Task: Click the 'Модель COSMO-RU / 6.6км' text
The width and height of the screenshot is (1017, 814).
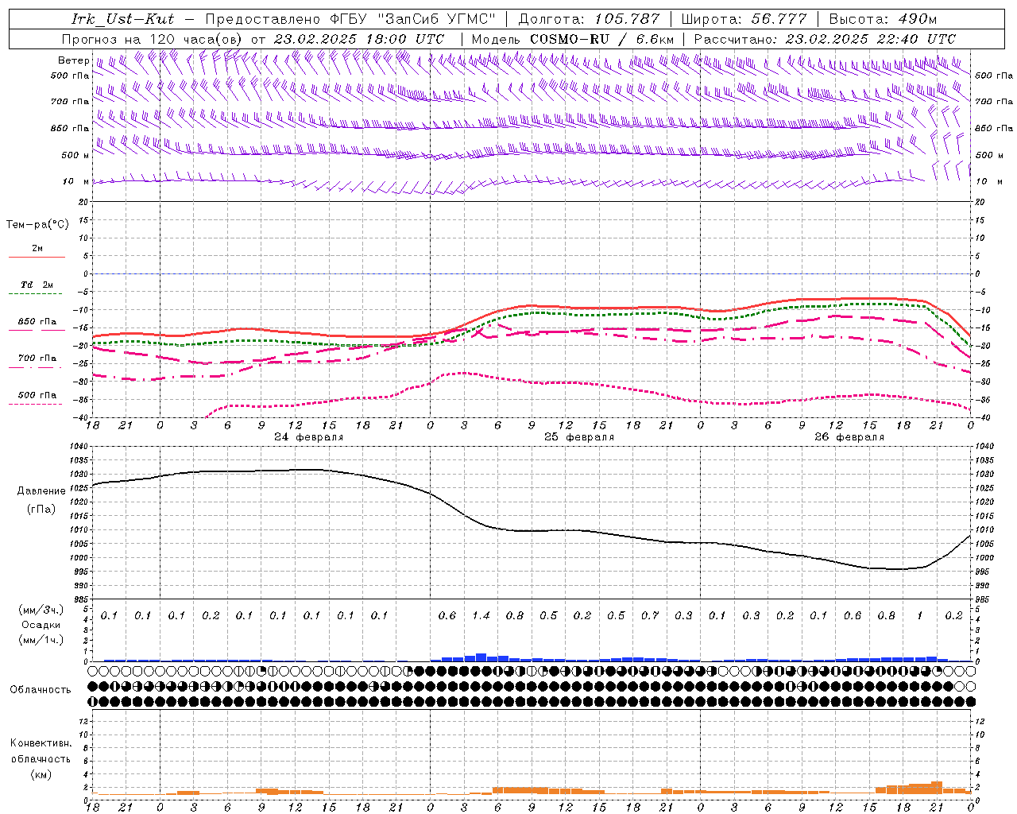Action: pos(573,38)
